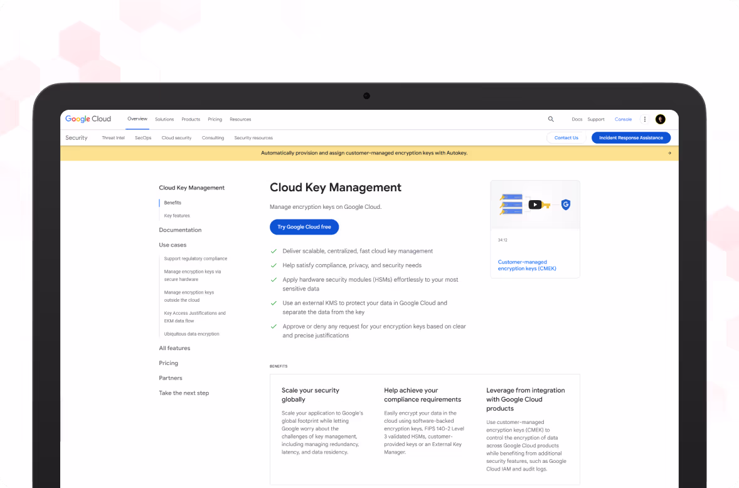Click the 34:12 video duration label
Image resolution: width=739 pixels, height=488 pixels.
502,240
